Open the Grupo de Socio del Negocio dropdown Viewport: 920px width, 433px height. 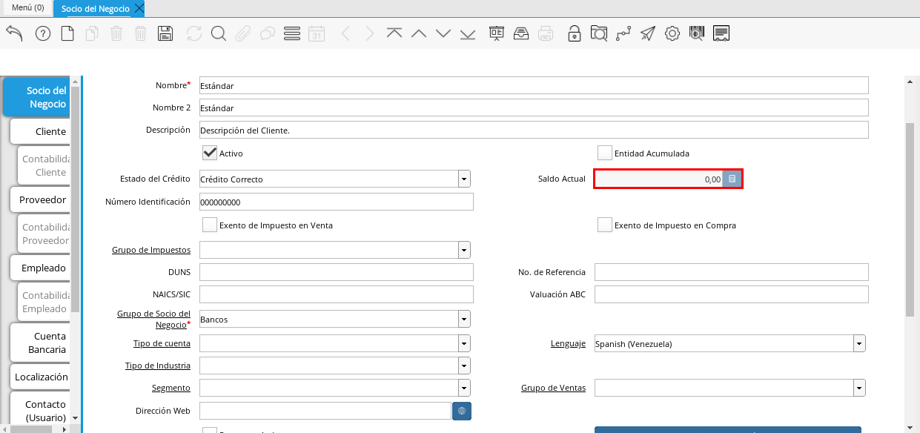[464, 319]
